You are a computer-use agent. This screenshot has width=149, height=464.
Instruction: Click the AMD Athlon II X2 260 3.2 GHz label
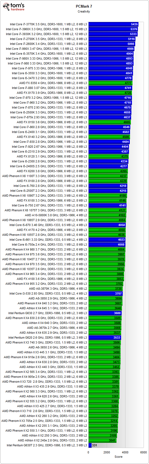(53, 416)
